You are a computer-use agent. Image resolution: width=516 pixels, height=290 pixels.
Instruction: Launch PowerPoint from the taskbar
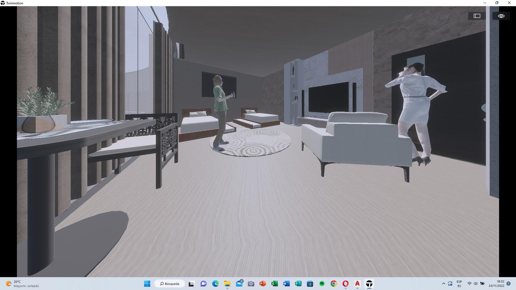pyautogui.click(x=263, y=284)
